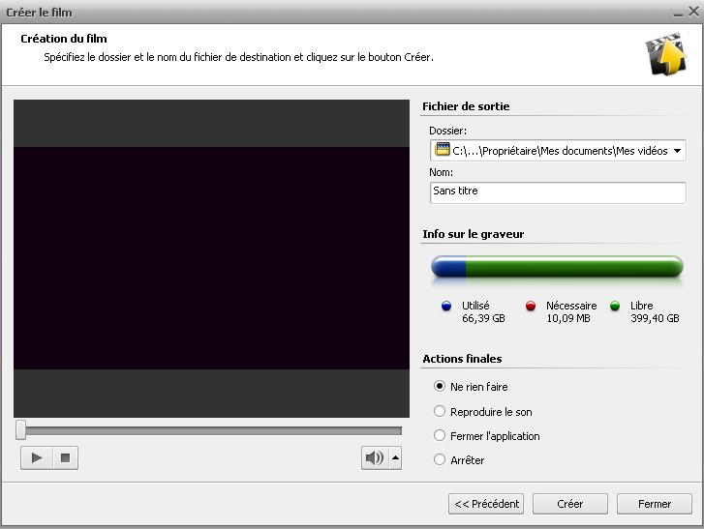Click the preview seek slider handle
Screen dimensions: 704x529
click(x=21, y=430)
